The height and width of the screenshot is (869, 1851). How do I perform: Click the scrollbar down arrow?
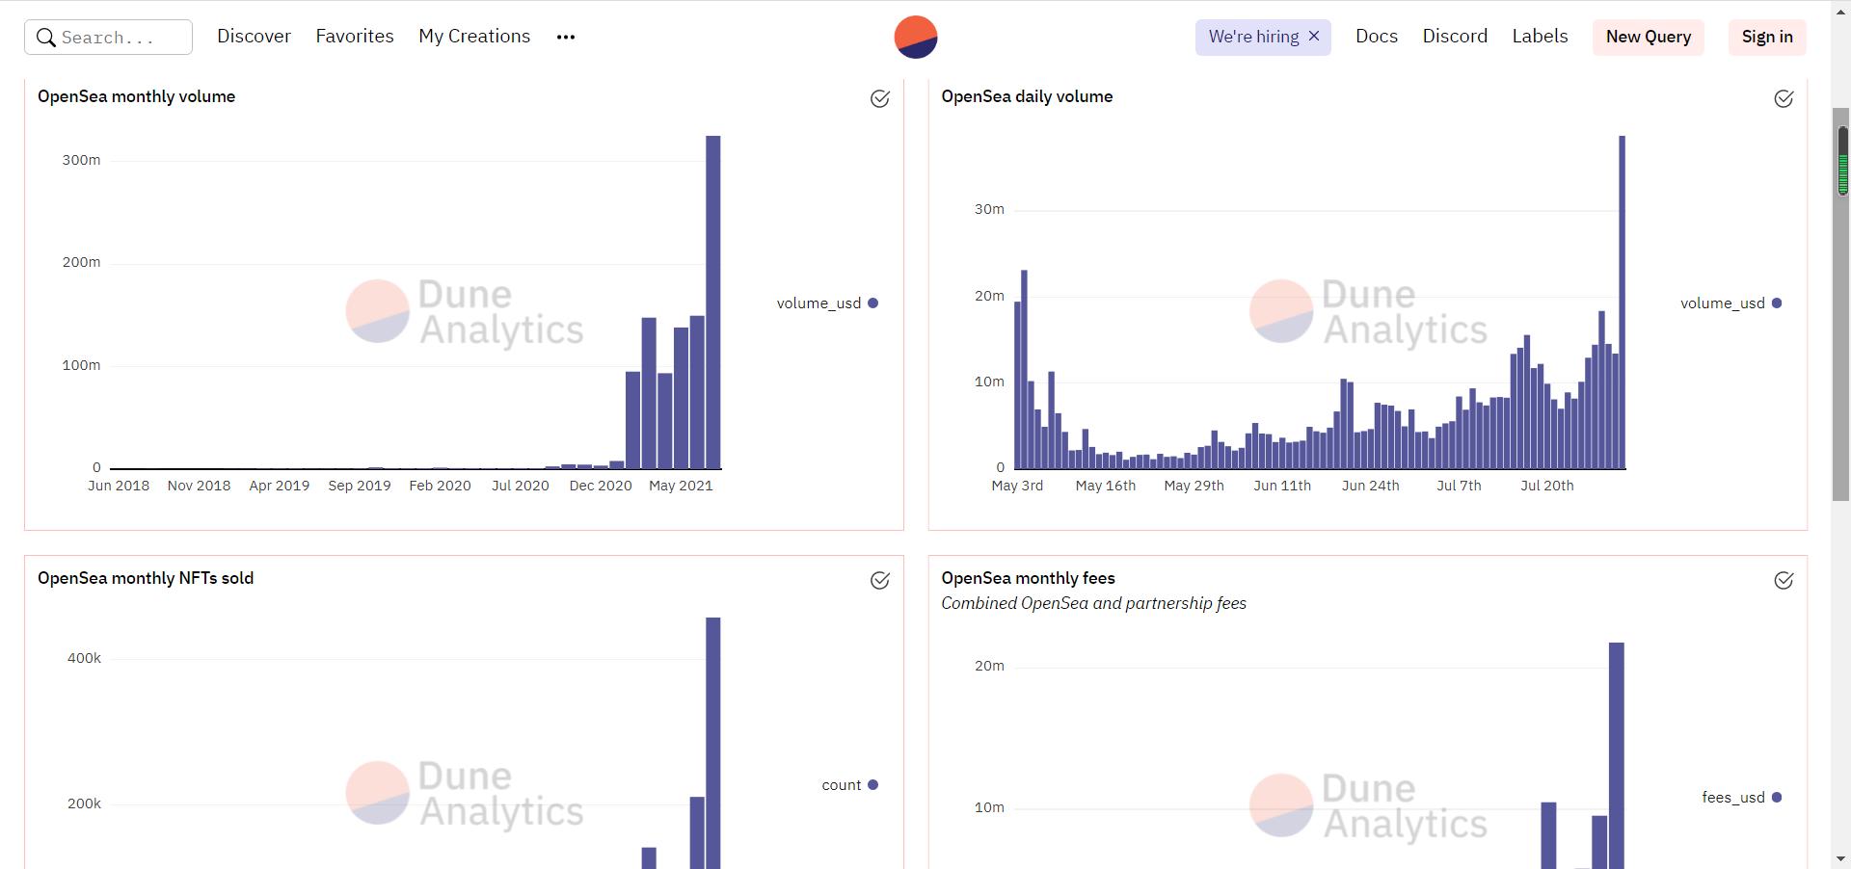tap(1841, 858)
